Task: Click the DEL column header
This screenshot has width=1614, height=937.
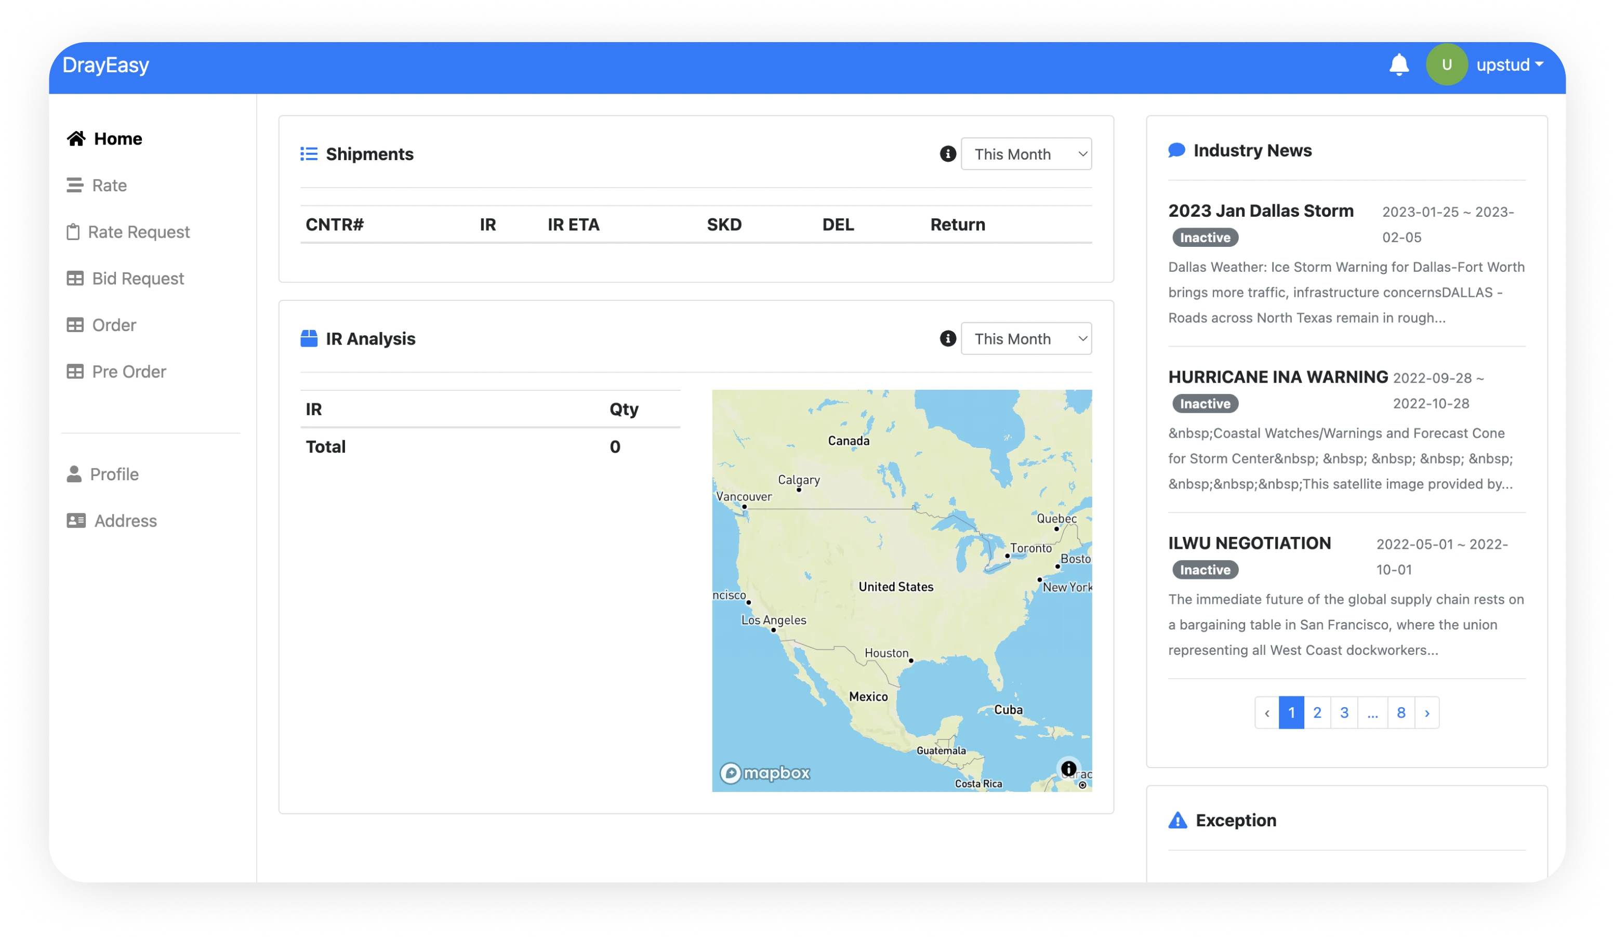Action: (x=838, y=224)
